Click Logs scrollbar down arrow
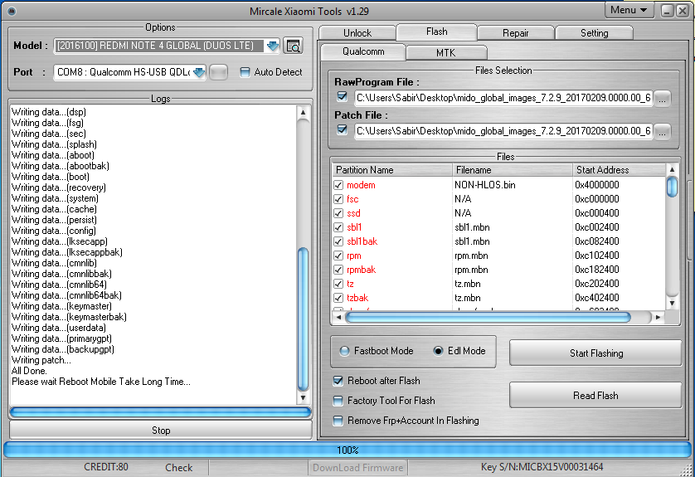Screen dimensions: 695x477 pos(303,397)
